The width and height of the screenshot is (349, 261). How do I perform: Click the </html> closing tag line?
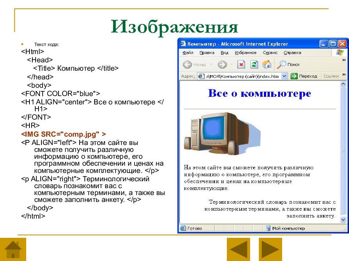33,216
